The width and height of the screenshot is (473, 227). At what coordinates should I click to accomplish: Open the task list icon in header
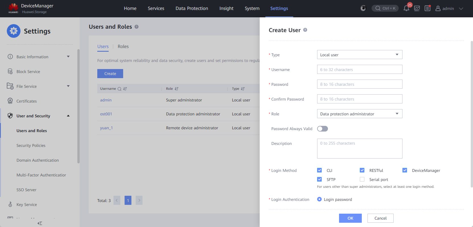click(427, 9)
